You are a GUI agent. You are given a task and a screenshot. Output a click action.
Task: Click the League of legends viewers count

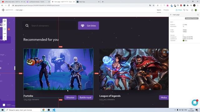[x=107, y=100]
